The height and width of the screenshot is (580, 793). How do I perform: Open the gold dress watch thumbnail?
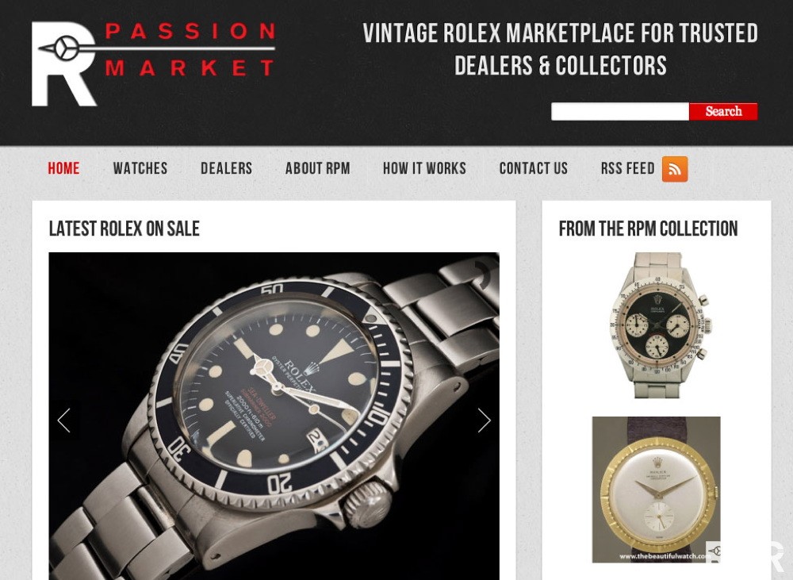point(657,490)
